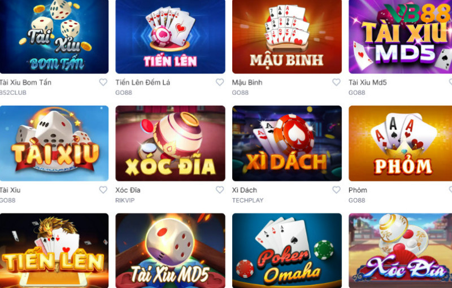Toggle heart icon beside Tài Xỉu GO88
The image size is (452, 288).
103,190
